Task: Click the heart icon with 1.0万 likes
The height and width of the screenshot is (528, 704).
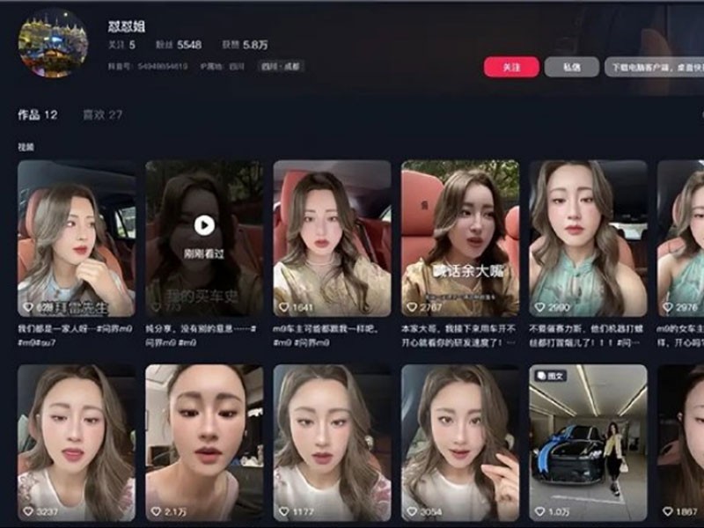Action: coord(539,511)
